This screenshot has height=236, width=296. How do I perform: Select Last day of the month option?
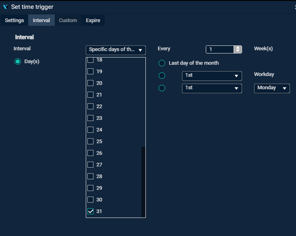coord(162,63)
